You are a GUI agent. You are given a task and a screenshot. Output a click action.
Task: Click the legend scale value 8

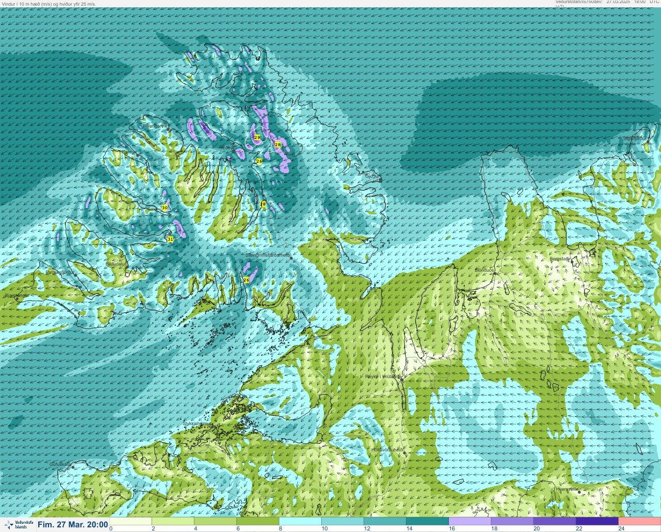[280, 528]
